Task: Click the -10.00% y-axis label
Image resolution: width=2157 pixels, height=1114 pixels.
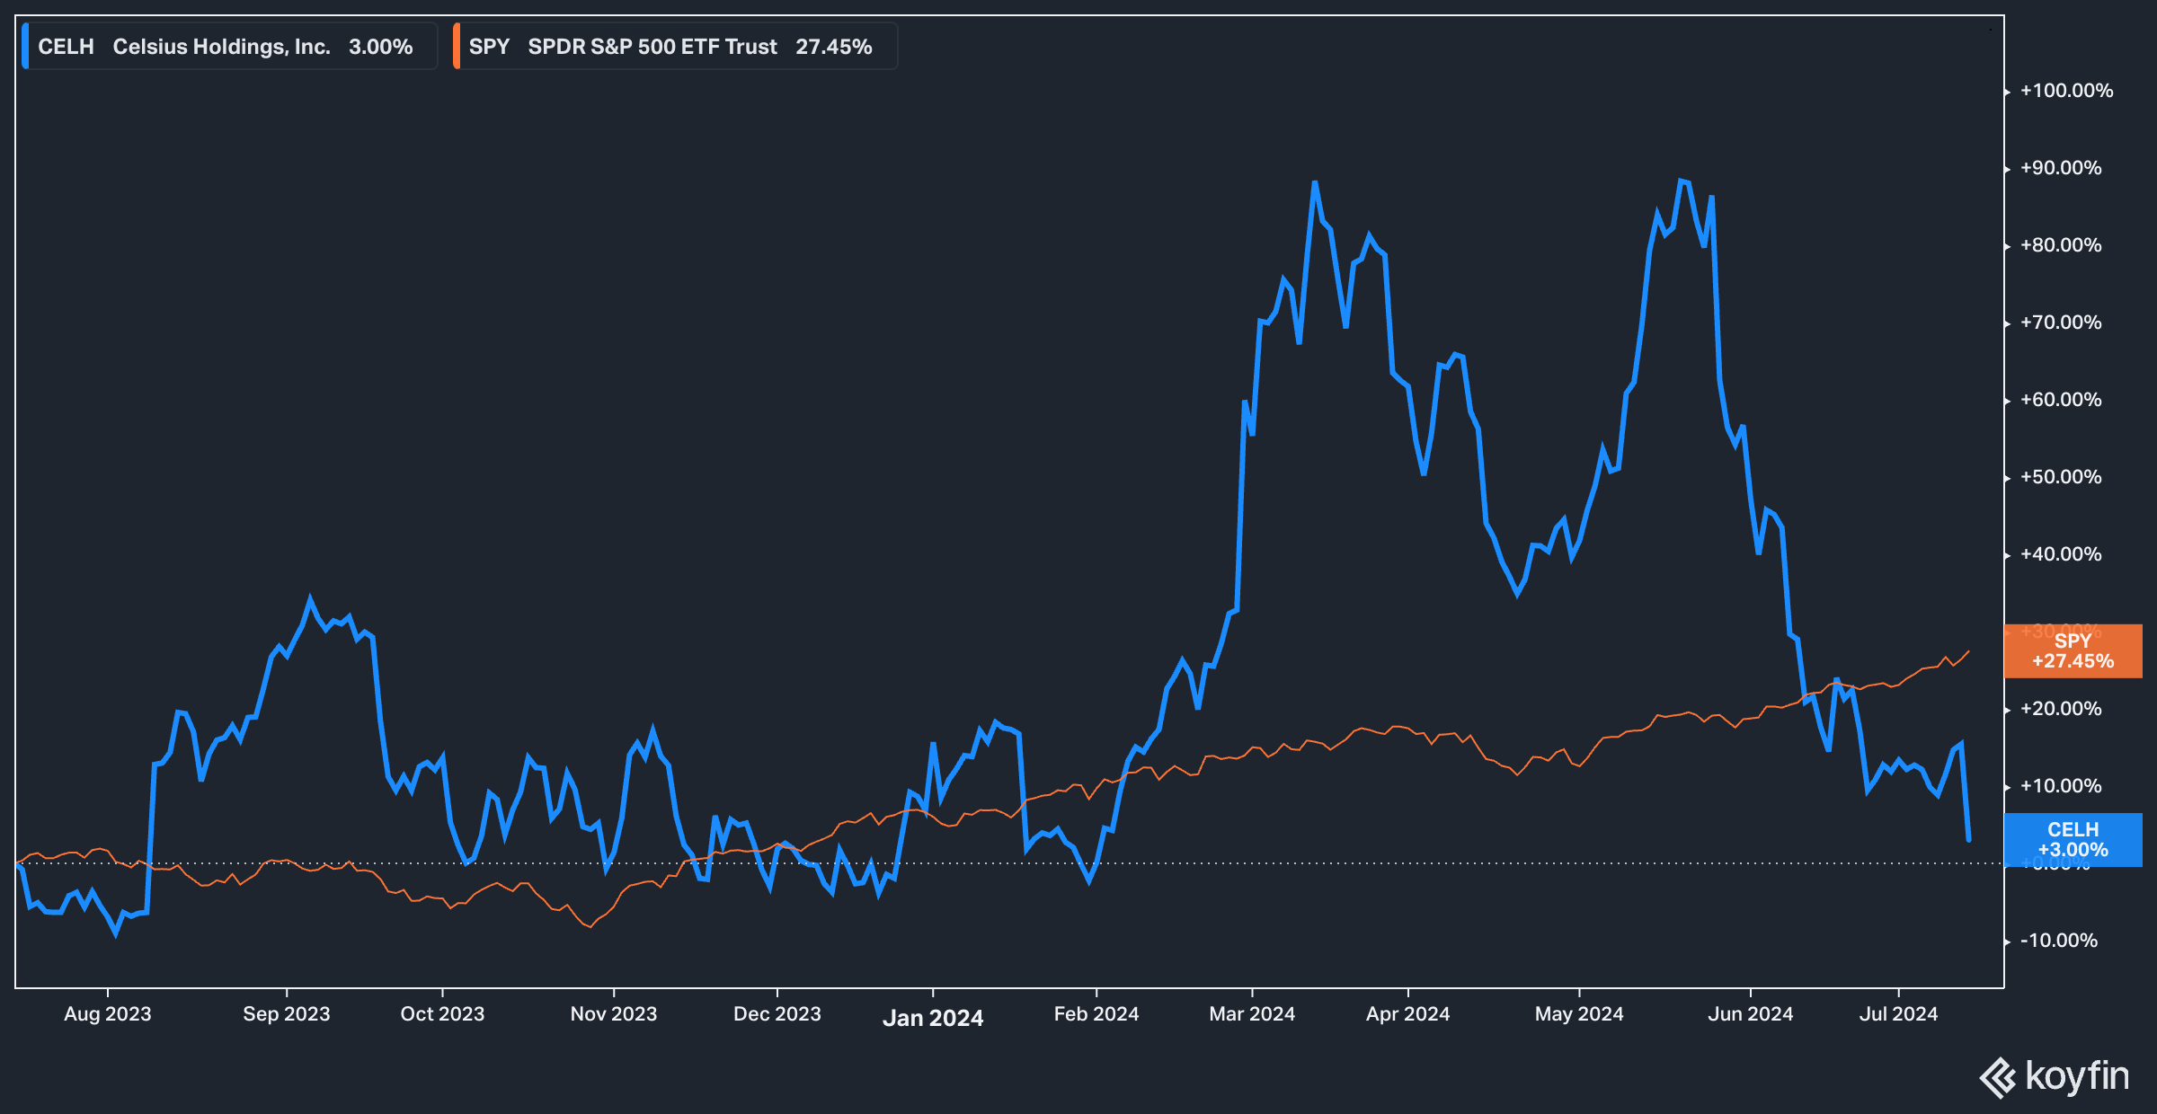Action: coord(2059,941)
